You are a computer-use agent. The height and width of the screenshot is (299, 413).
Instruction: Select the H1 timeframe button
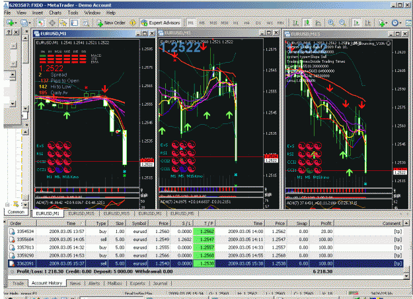pos(236,23)
